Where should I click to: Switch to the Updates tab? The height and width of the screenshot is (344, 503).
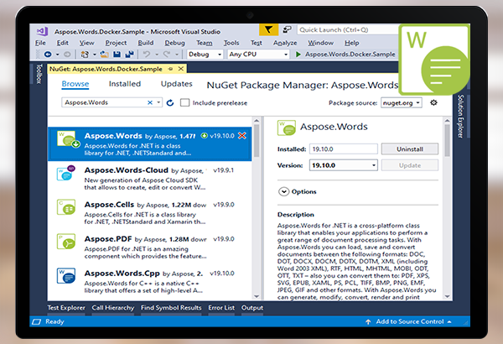click(x=176, y=84)
